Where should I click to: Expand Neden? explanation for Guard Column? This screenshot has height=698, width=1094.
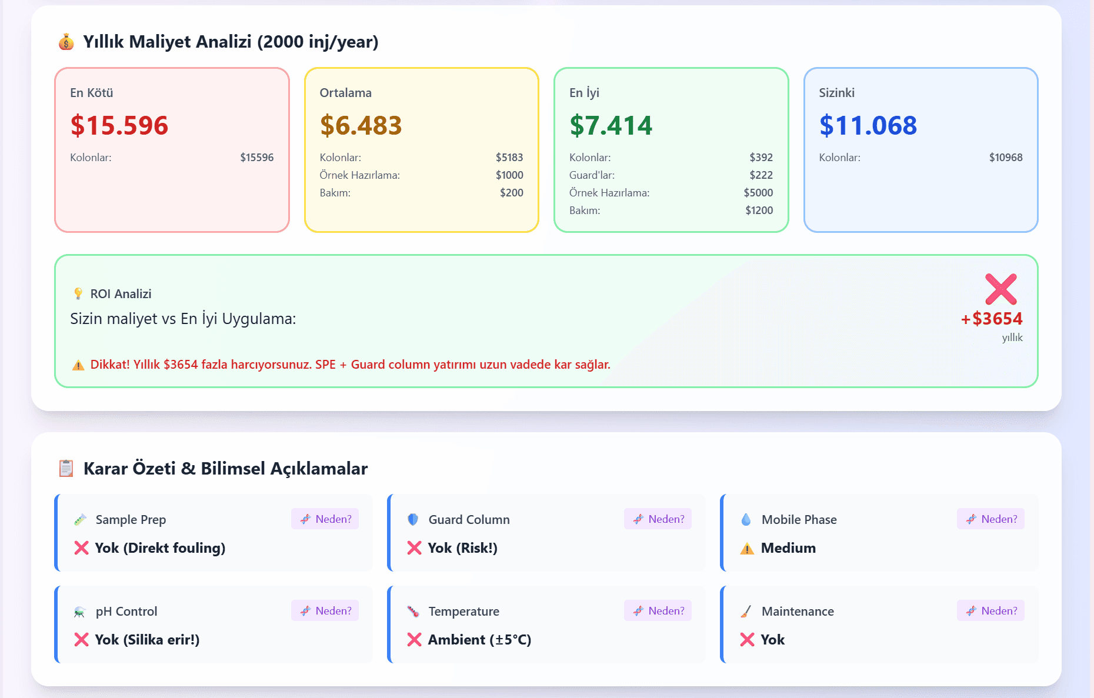pyautogui.click(x=658, y=519)
